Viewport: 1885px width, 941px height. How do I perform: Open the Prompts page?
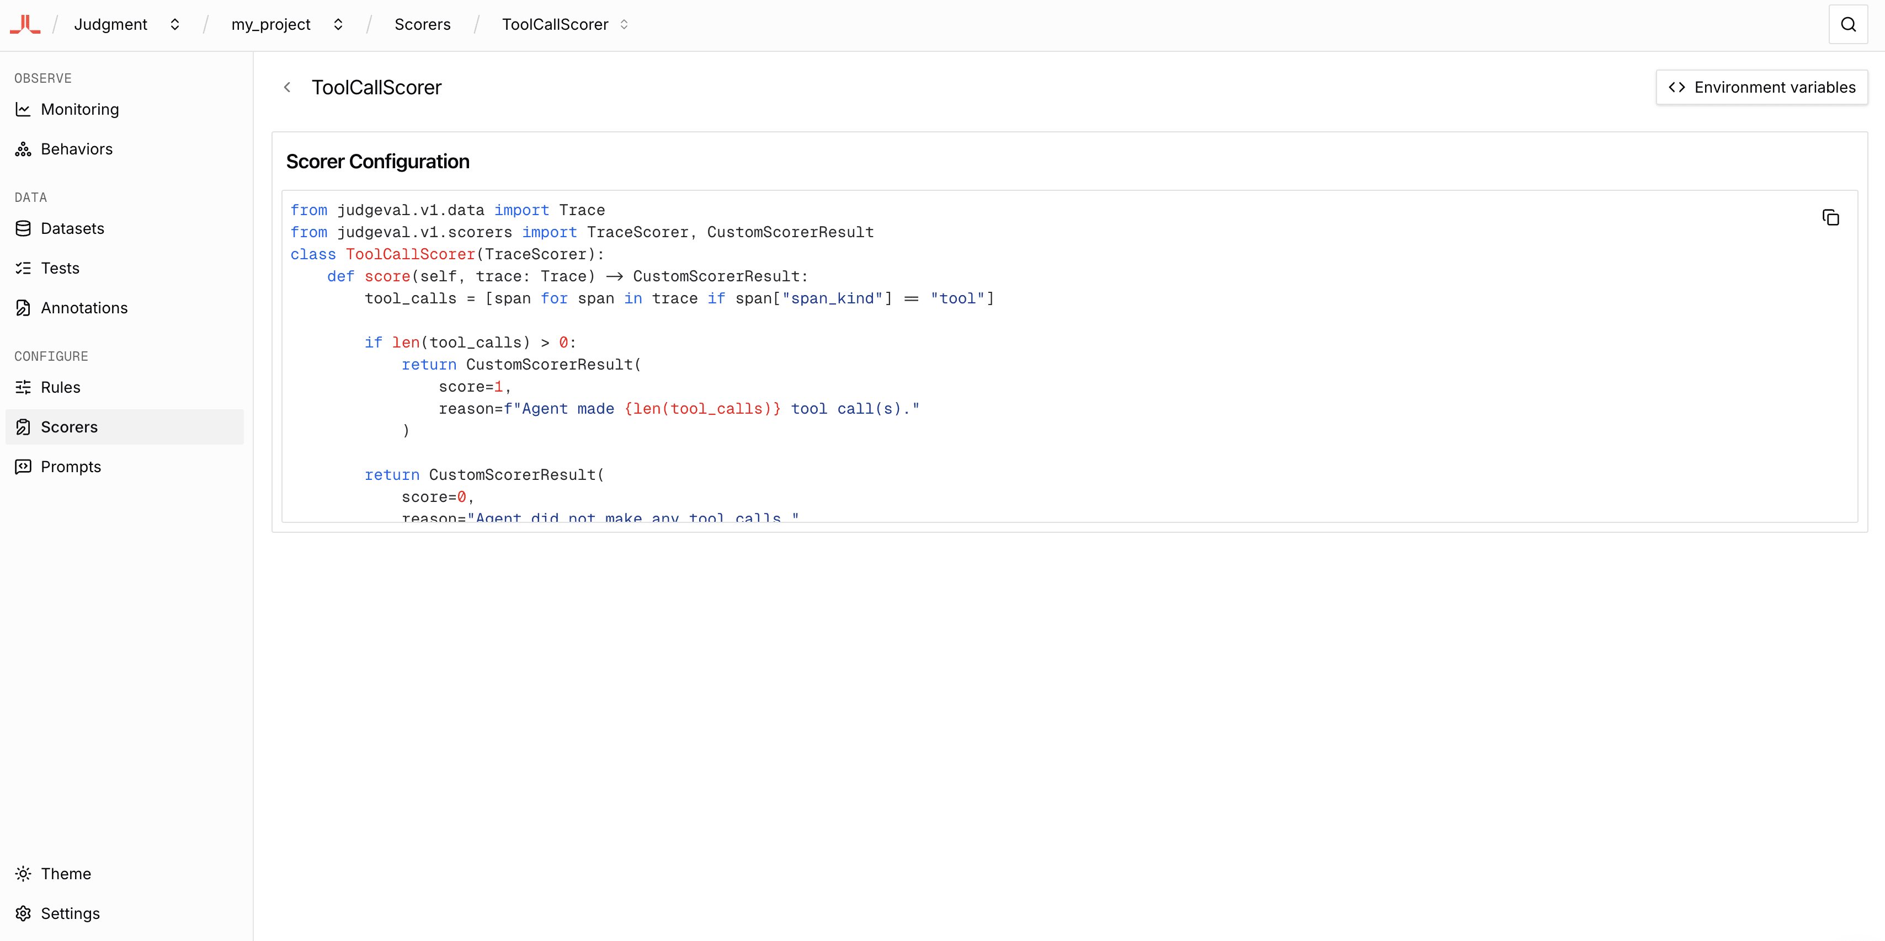pos(70,466)
